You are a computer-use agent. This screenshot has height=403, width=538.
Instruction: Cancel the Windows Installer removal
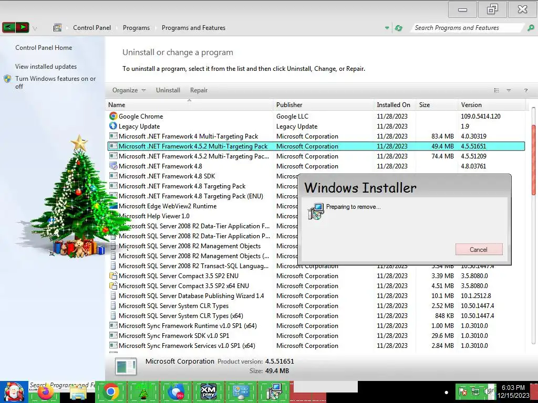[x=479, y=249]
